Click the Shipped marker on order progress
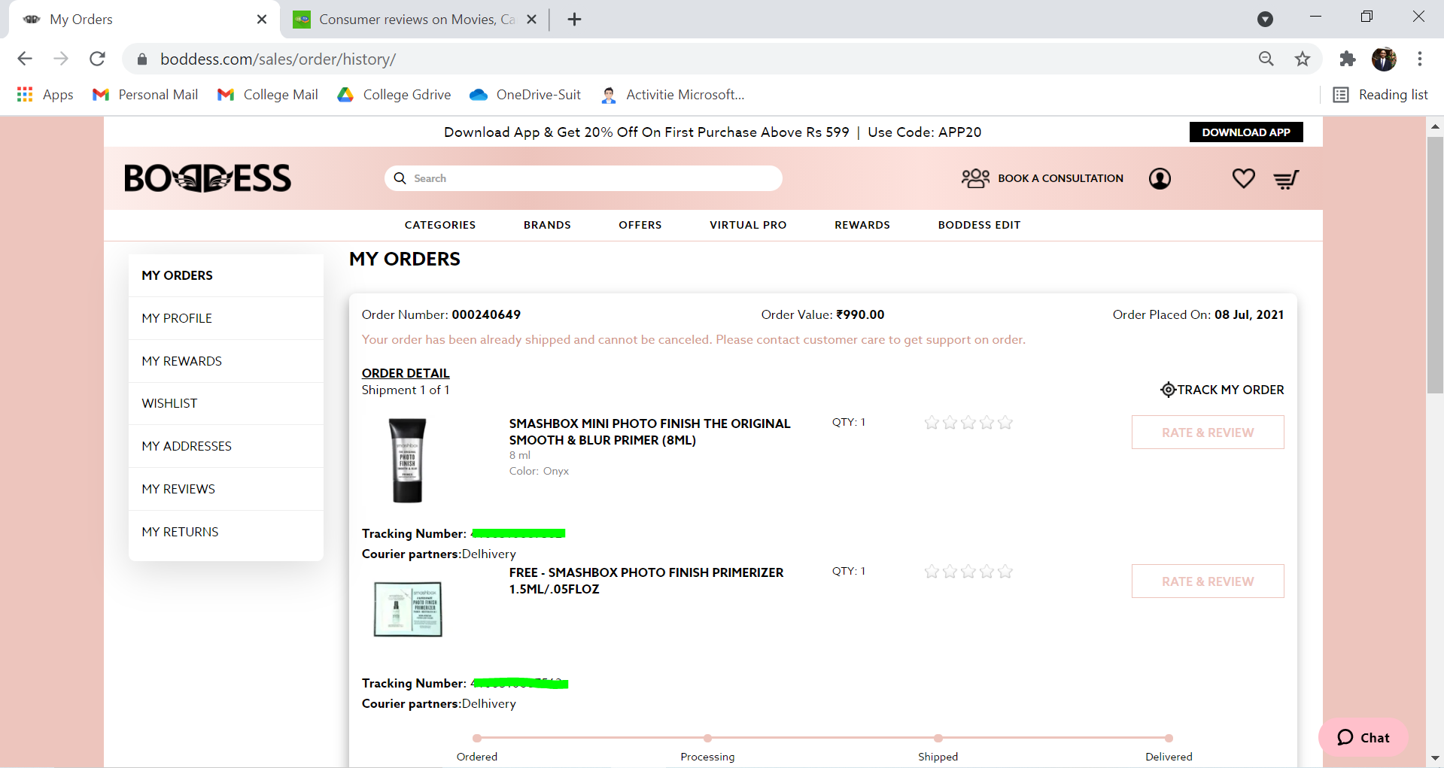 point(938,738)
